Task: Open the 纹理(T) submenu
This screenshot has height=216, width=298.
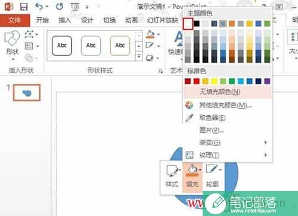Action: [x=227, y=155]
